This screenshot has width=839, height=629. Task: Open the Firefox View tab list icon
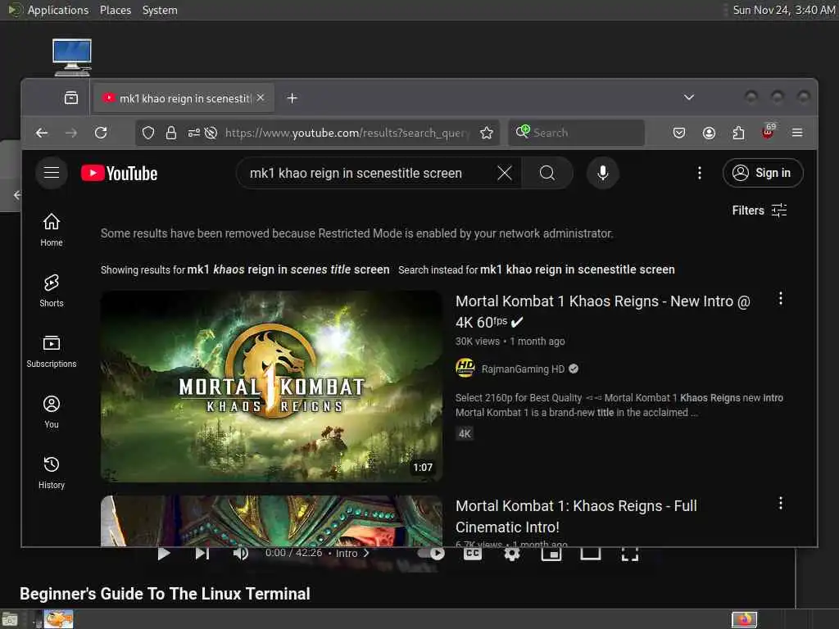click(x=71, y=98)
